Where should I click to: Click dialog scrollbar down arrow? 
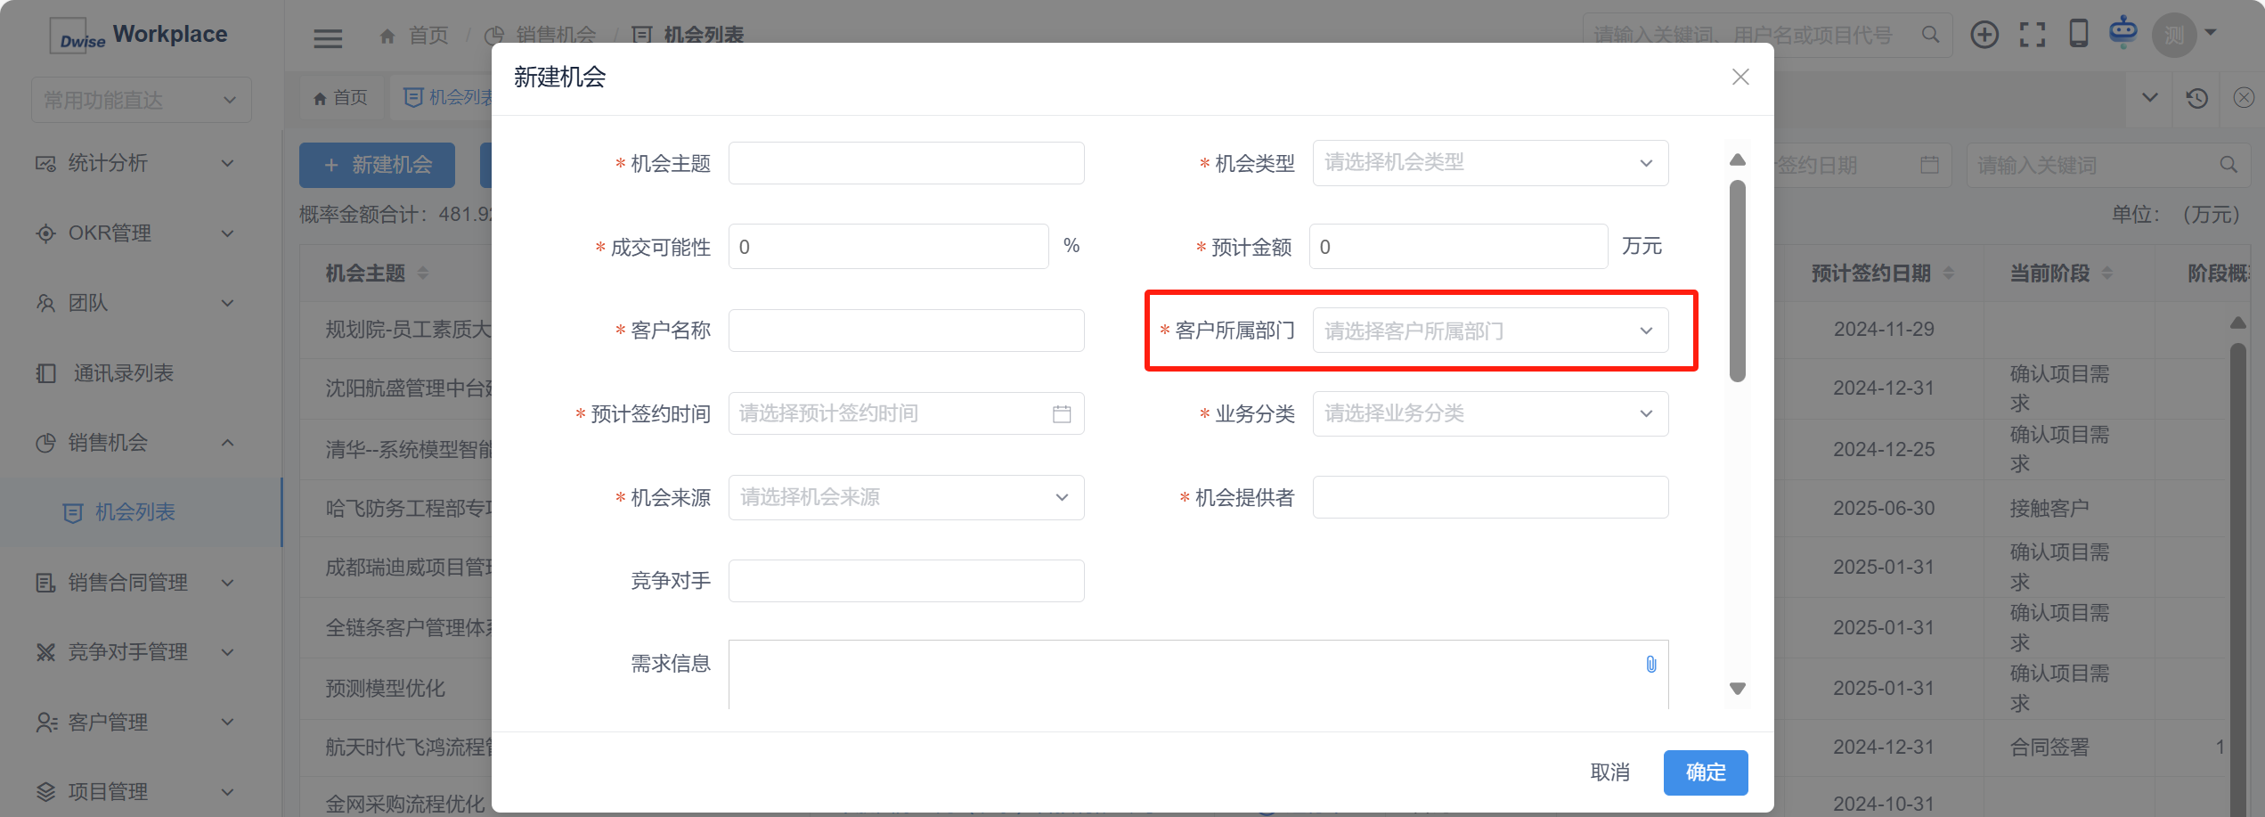(1737, 689)
